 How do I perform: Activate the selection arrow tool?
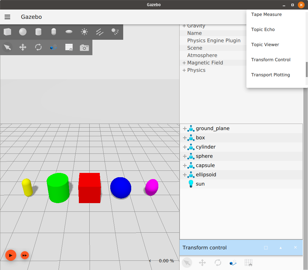tap(7, 47)
